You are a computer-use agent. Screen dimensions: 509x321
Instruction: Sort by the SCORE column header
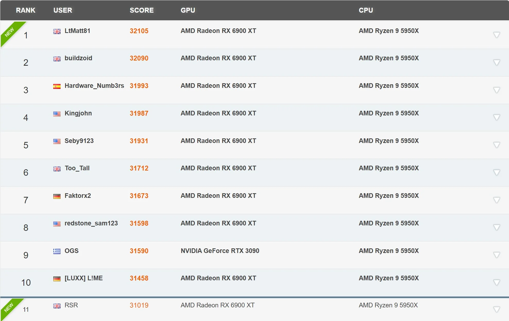(142, 10)
